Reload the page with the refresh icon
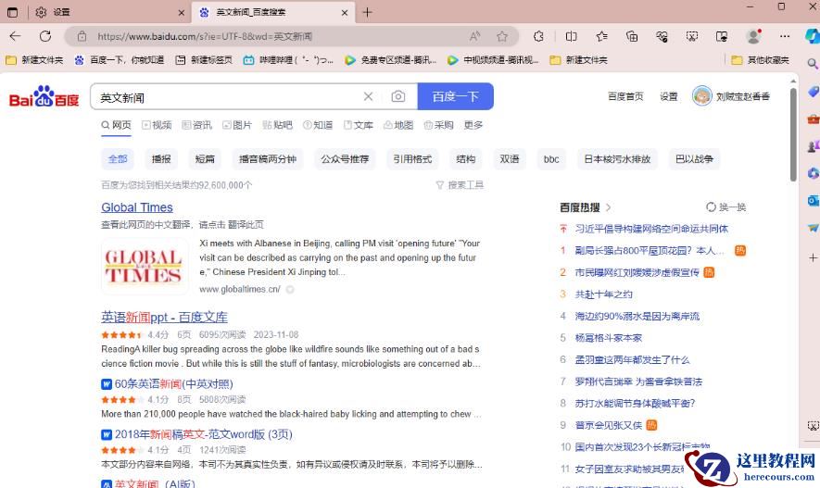This screenshot has height=488, width=820. (45, 36)
